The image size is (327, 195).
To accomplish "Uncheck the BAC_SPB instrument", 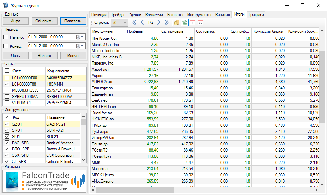I will pyautogui.click(x=7, y=143).
